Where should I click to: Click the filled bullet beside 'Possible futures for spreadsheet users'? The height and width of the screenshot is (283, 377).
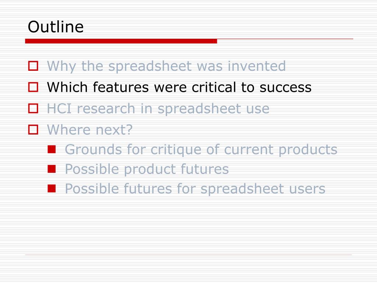pos(52,188)
